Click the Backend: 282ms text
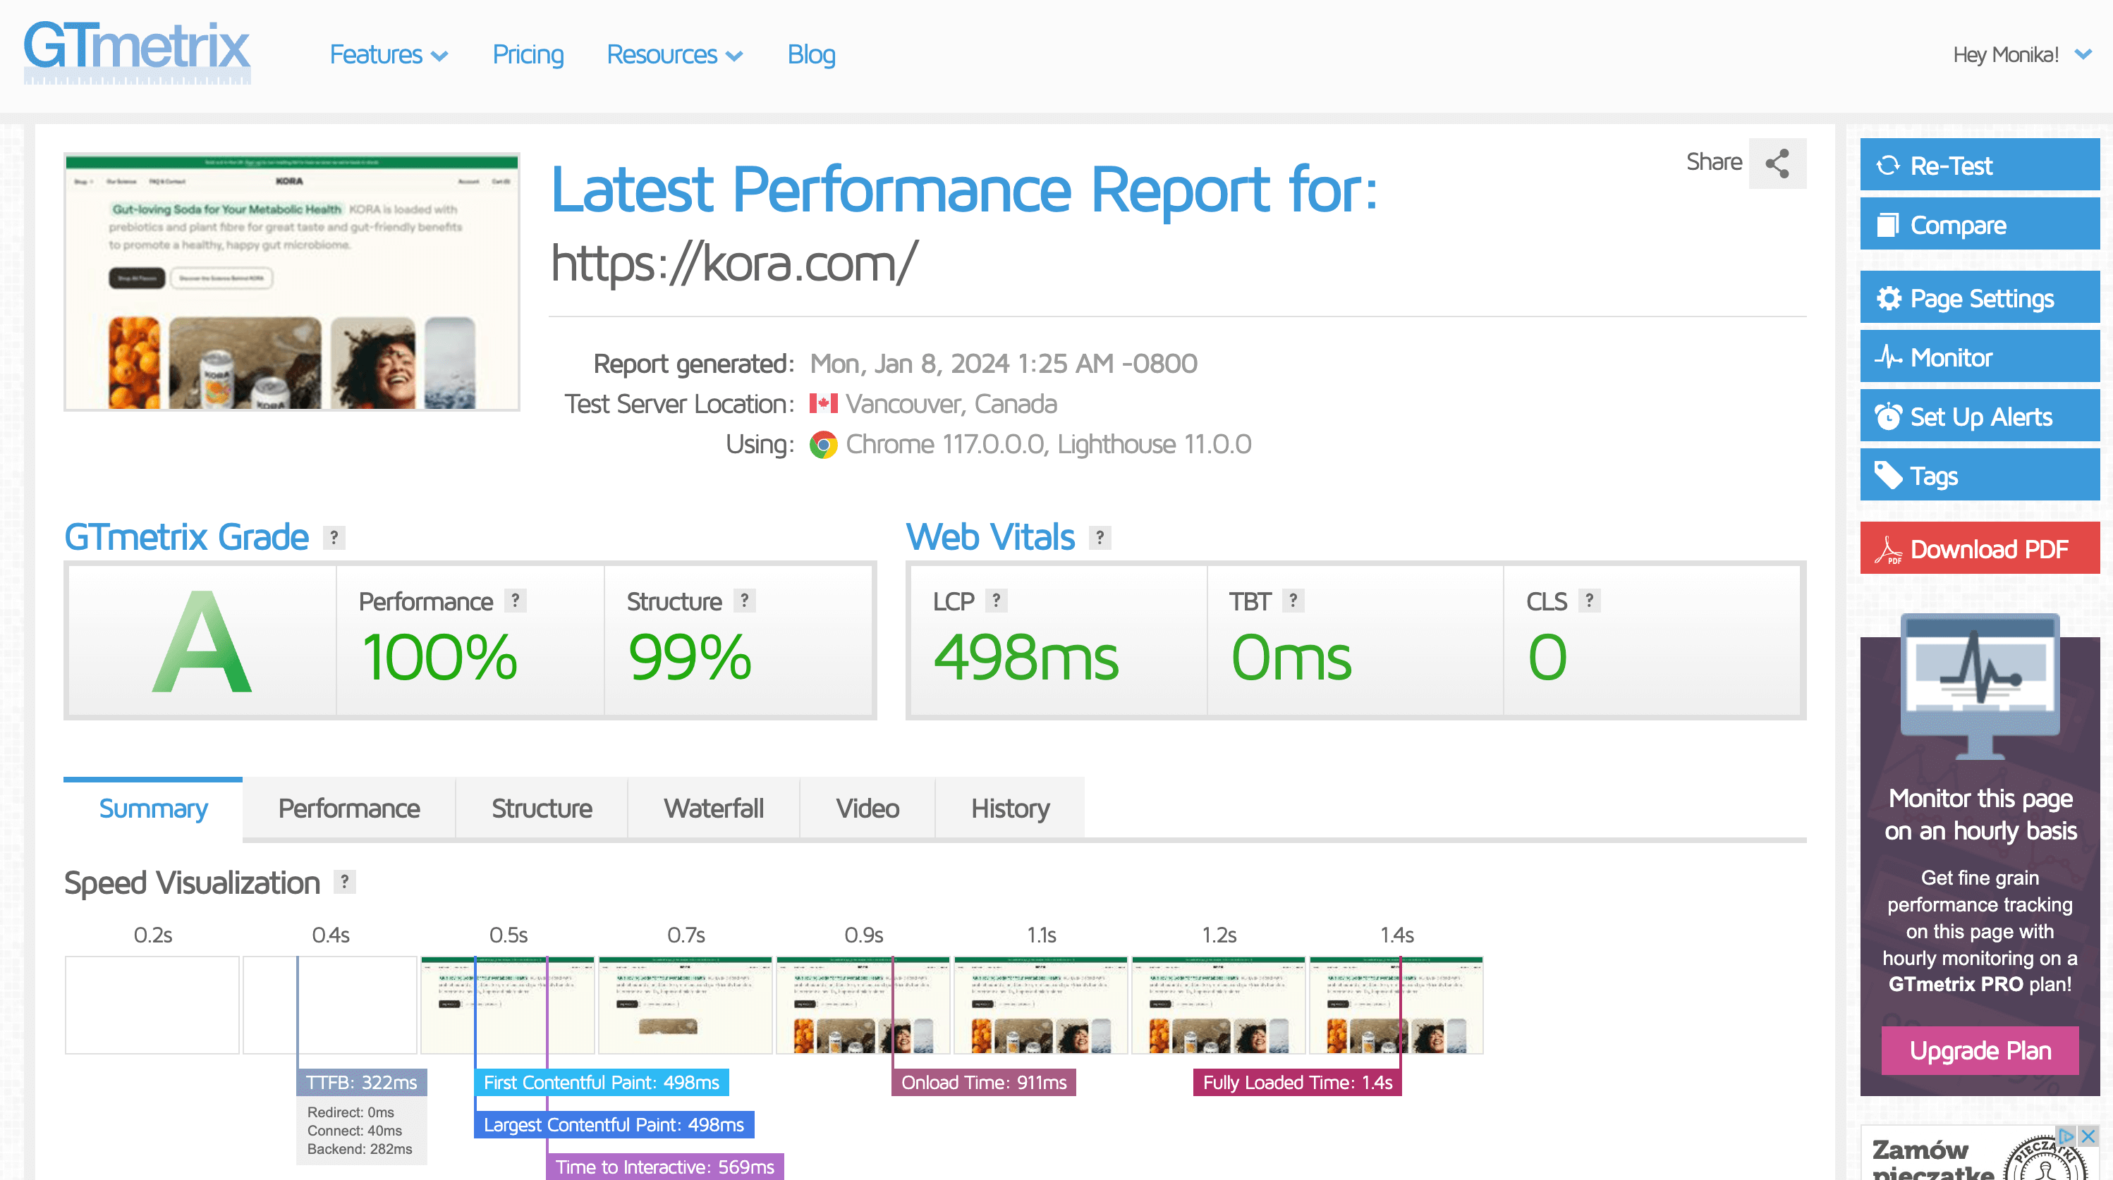Viewport: 2113px width, 1180px height. 359,1149
